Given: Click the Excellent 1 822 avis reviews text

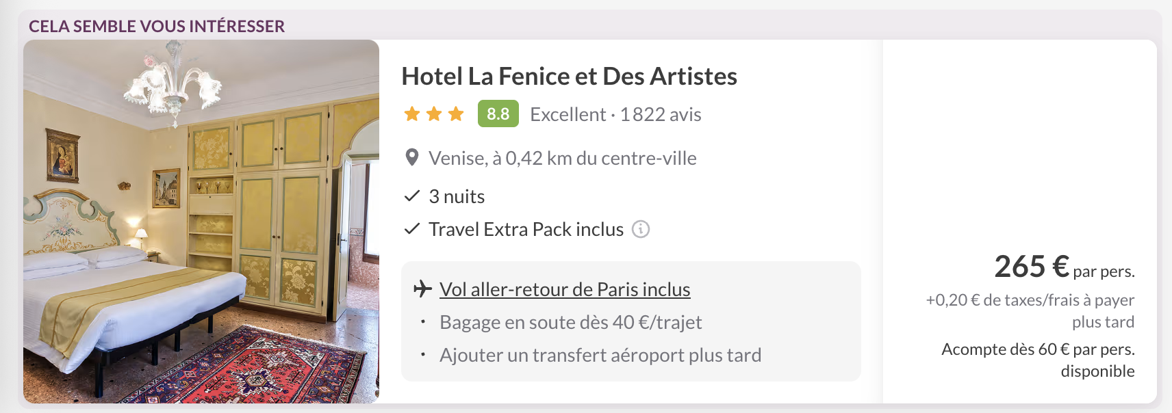Looking at the screenshot, I should 615,114.
